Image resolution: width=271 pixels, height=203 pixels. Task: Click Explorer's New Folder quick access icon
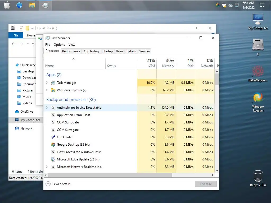[x=27, y=28]
